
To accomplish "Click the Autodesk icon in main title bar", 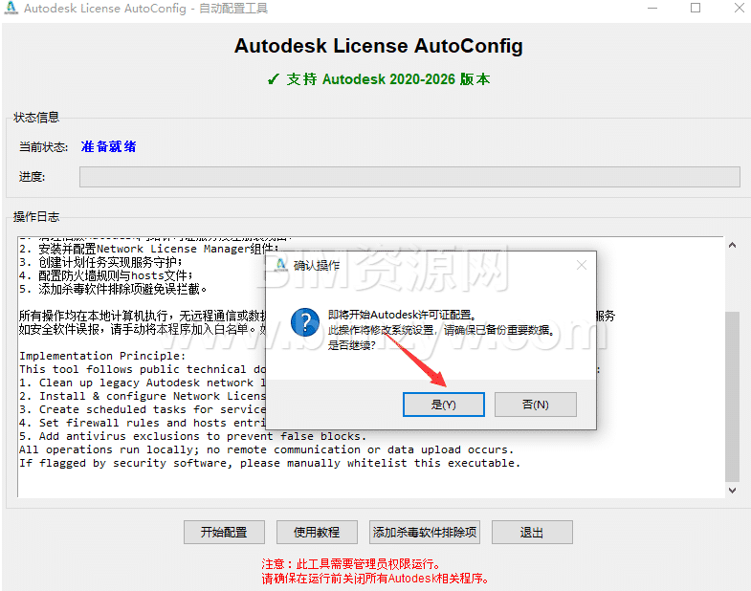I will click(11, 9).
